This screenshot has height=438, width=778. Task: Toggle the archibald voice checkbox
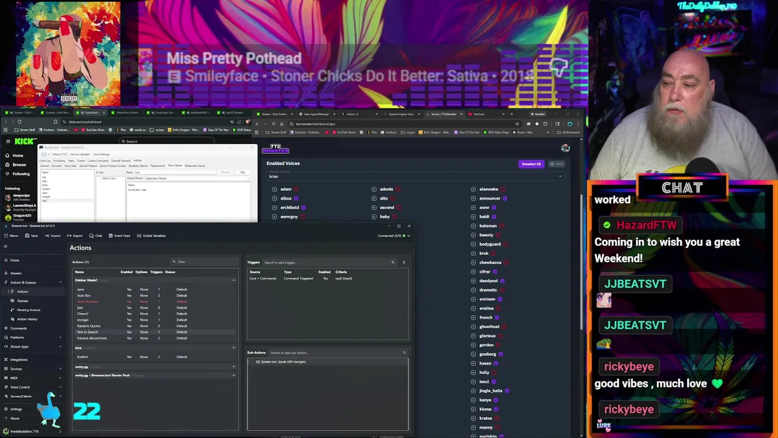coord(303,207)
